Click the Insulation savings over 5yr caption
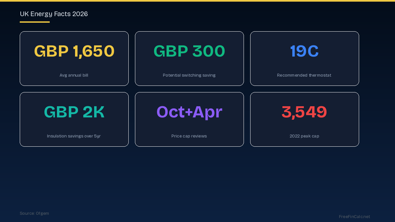This screenshot has width=395, height=222. 74,136
